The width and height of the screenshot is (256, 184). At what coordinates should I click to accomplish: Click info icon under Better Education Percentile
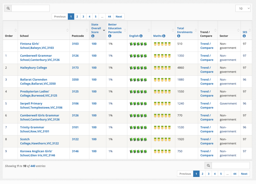click(110, 36)
